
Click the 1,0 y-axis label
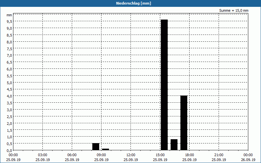(9, 137)
